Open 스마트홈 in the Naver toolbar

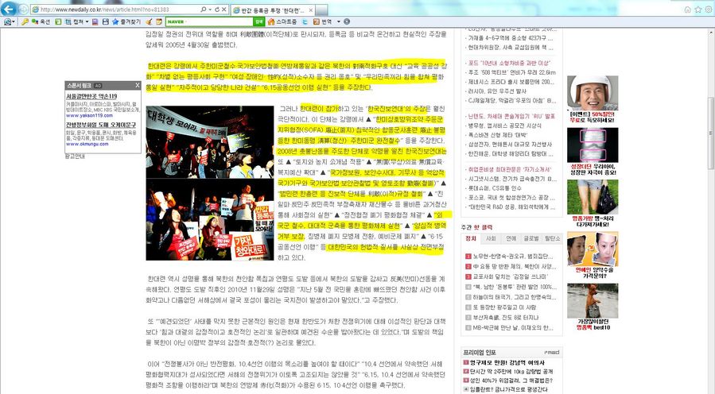pyautogui.click(x=284, y=21)
